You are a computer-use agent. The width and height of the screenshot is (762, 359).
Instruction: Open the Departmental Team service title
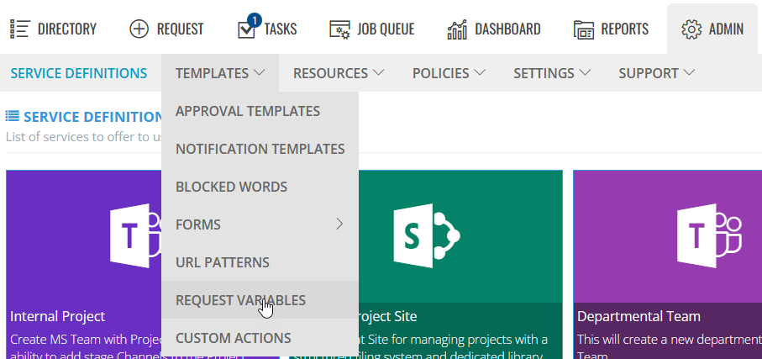coord(639,316)
